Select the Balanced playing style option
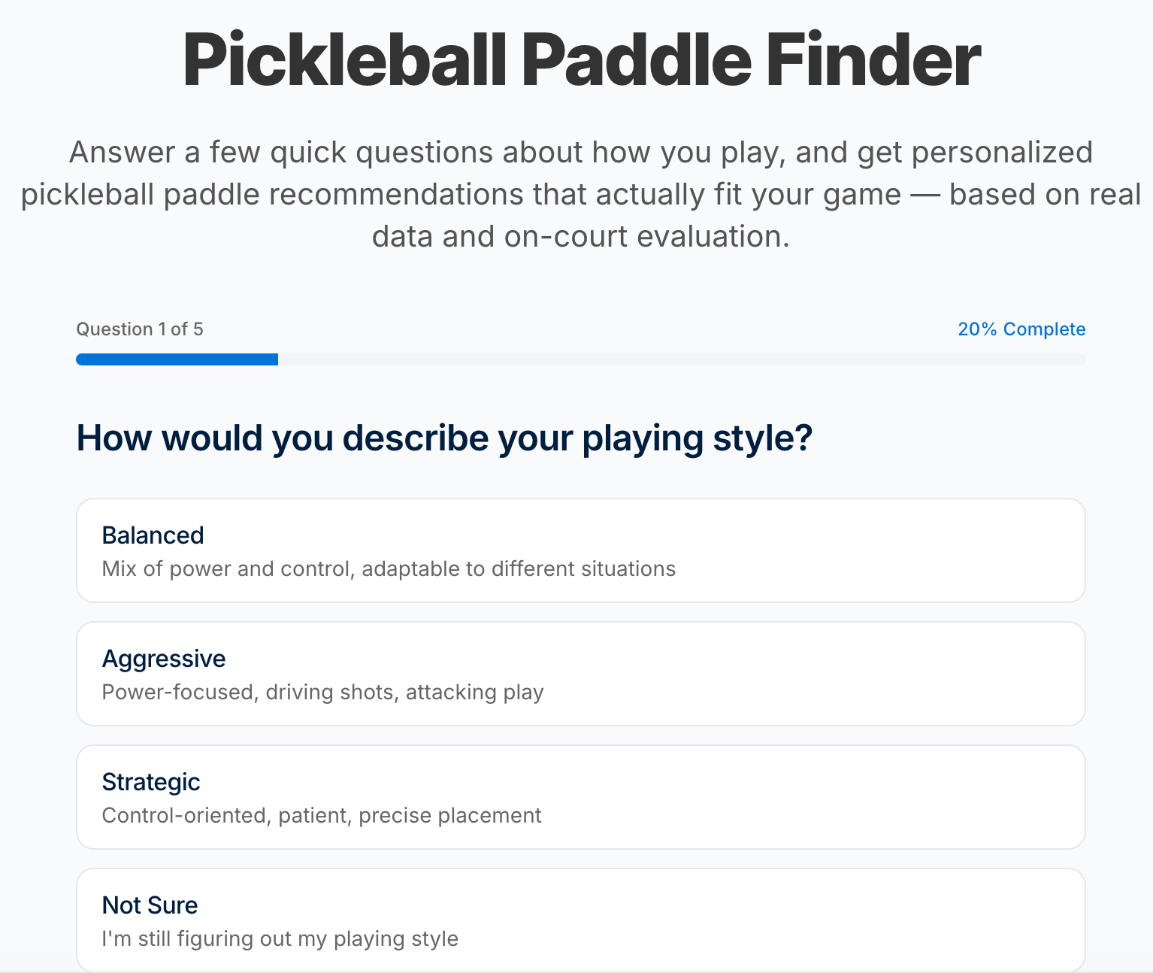 click(580, 550)
